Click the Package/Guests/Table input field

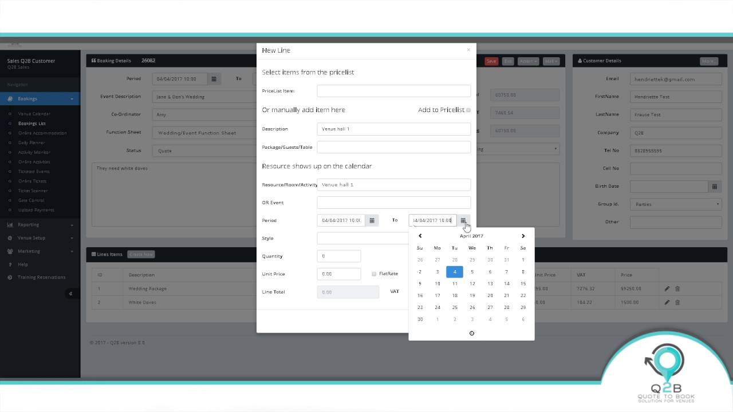[x=394, y=147]
